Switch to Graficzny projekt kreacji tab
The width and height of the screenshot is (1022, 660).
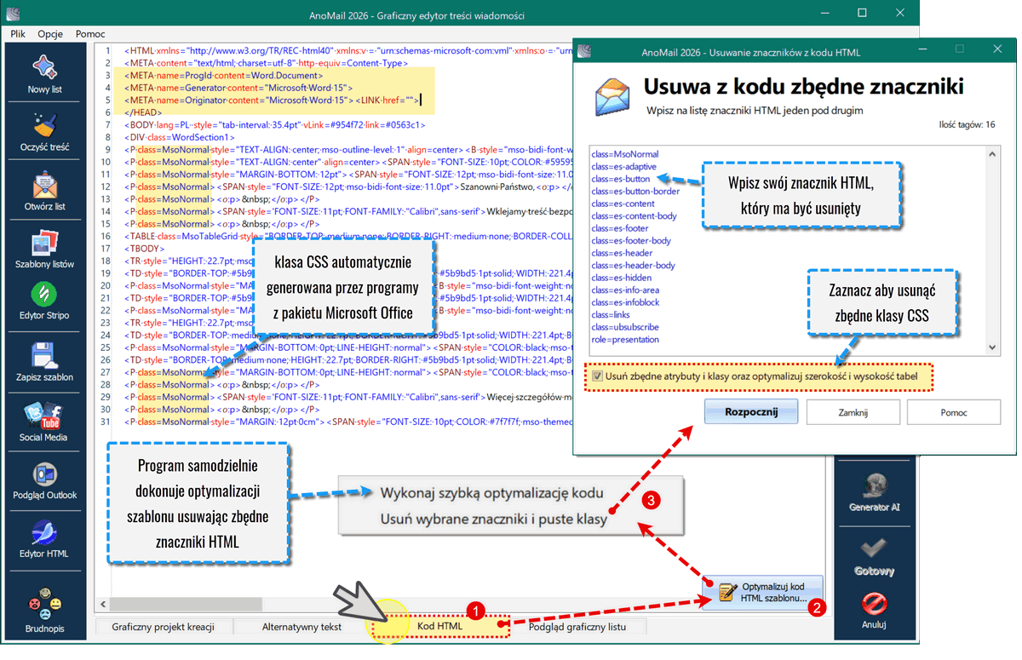coord(163,627)
